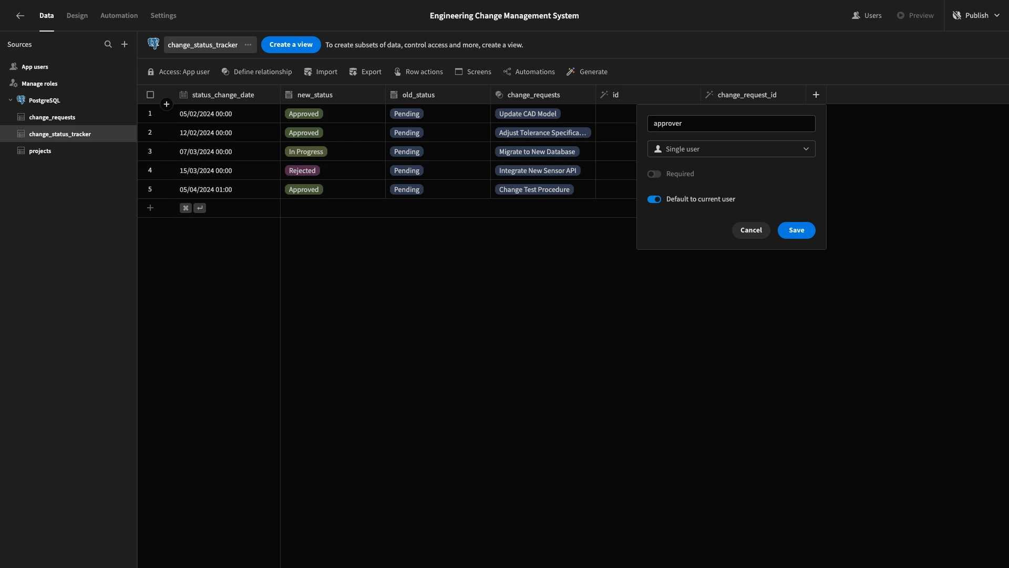1009x568 pixels.
Task: Open Import data tool
Action: 321,72
